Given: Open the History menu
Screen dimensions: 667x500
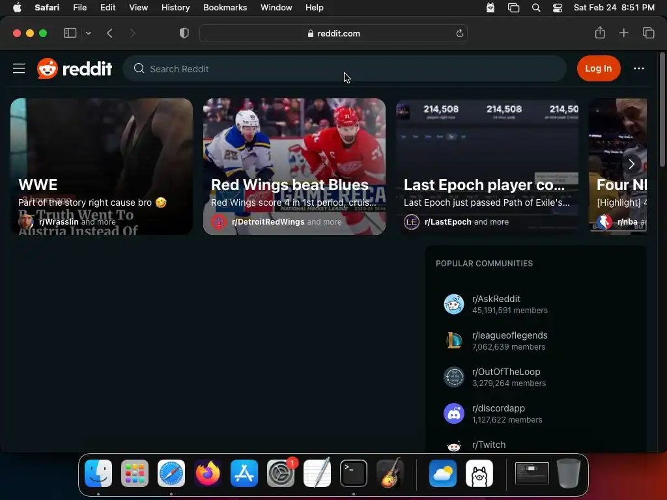Looking at the screenshot, I should 175,7.
